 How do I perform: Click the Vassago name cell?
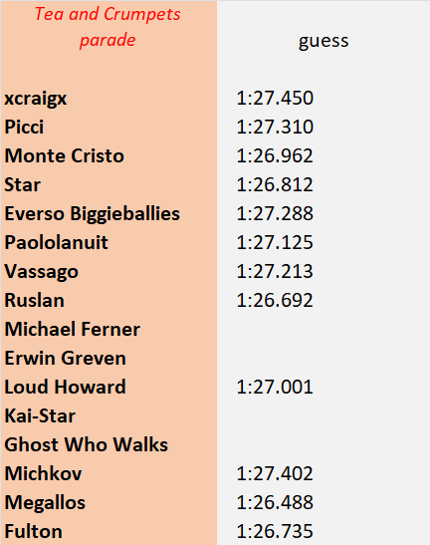(108, 271)
